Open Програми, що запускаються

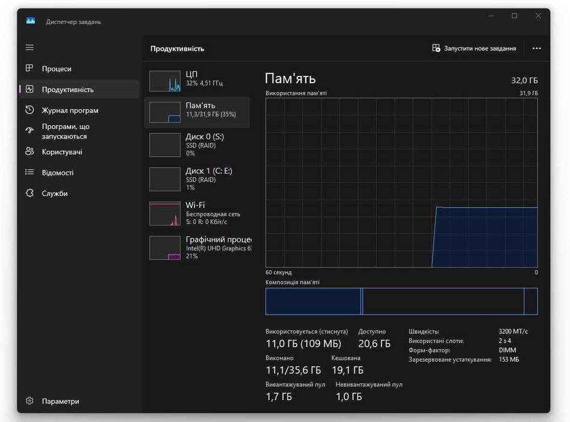pyautogui.click(x=79, y=131)
